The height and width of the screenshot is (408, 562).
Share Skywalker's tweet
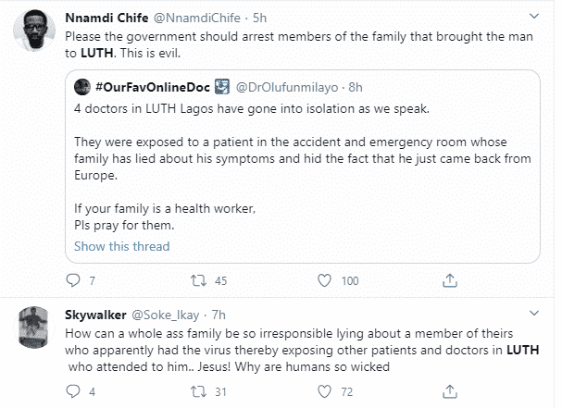pos(450,392)
